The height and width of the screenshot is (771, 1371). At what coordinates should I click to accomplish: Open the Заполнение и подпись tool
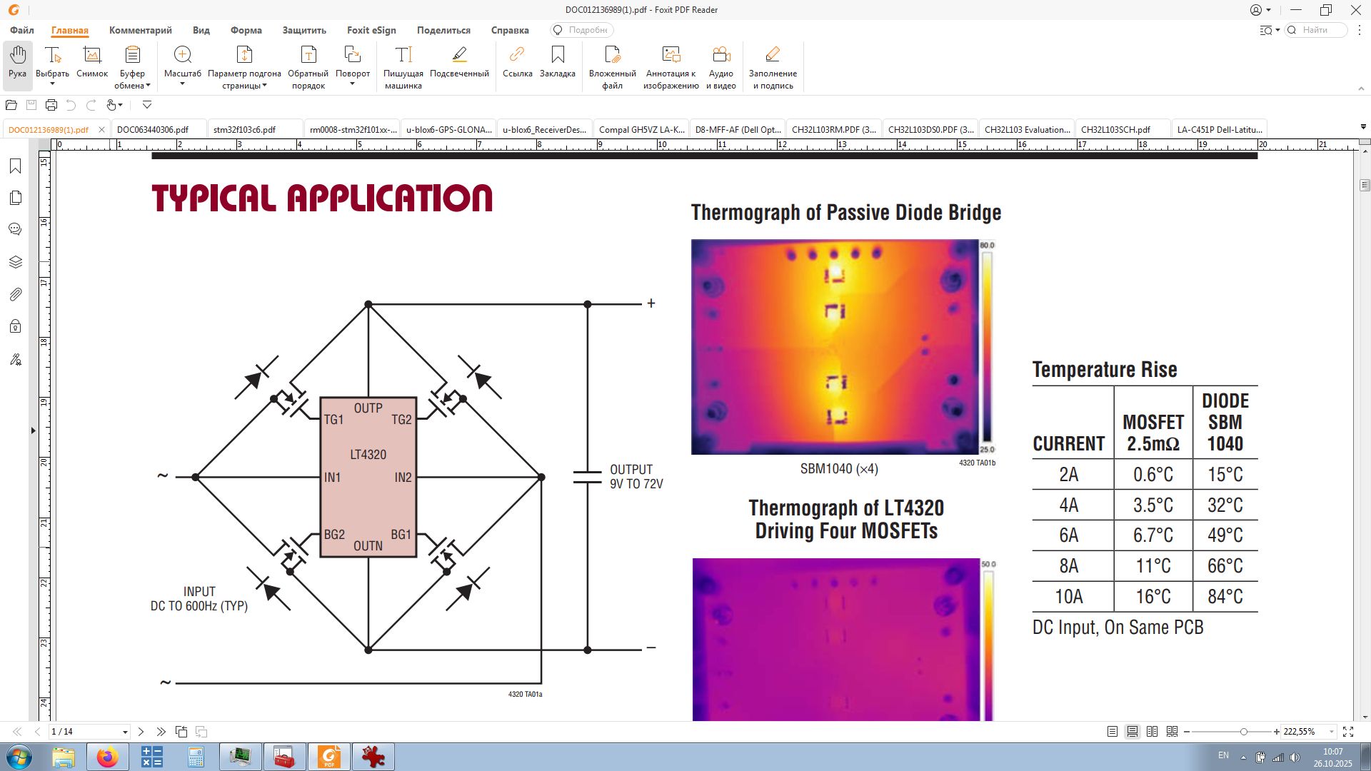(773, 67)
